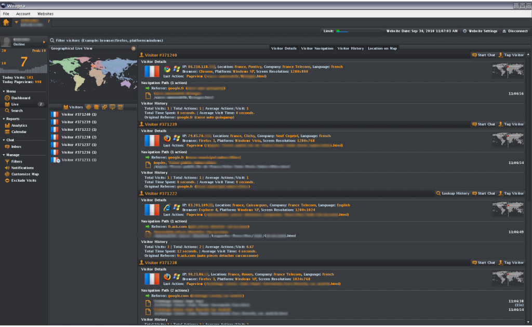
Task: Switch to the referrers link tab icon
Action: click(104, 107)
